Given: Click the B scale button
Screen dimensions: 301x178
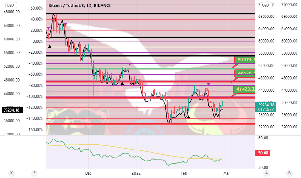Looking at the screenshot, I should click(289, 173).
